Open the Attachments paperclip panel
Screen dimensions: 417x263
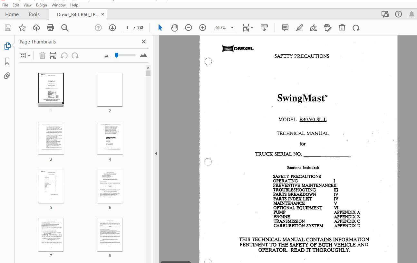coord(7,76)
